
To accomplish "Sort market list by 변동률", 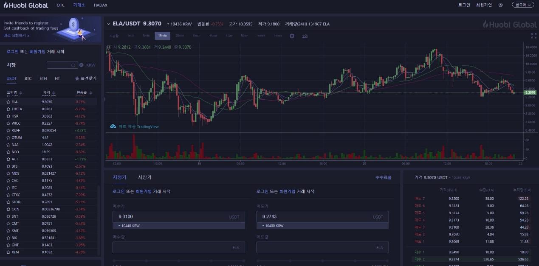I will tap(84, 92).
